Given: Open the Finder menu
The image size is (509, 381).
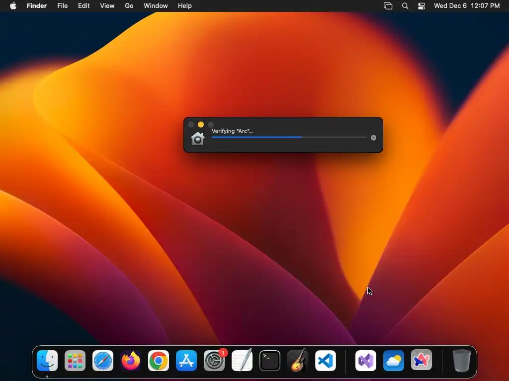Looking at the screenshot, I should click(x=37, y=6).
